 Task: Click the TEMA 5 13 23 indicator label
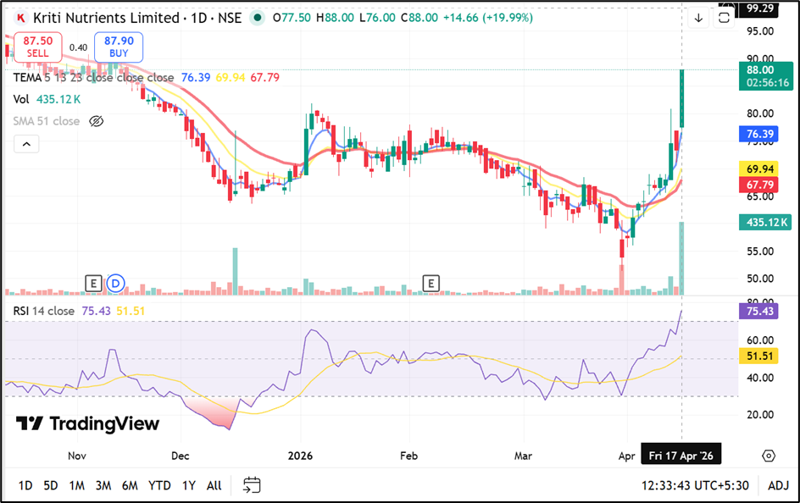51,77
